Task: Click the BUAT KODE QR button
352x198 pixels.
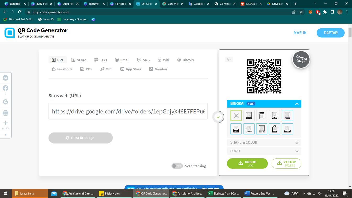Action: (x=81, y=138)
